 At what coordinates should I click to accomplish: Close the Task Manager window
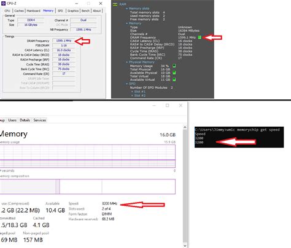click(180, 105)
